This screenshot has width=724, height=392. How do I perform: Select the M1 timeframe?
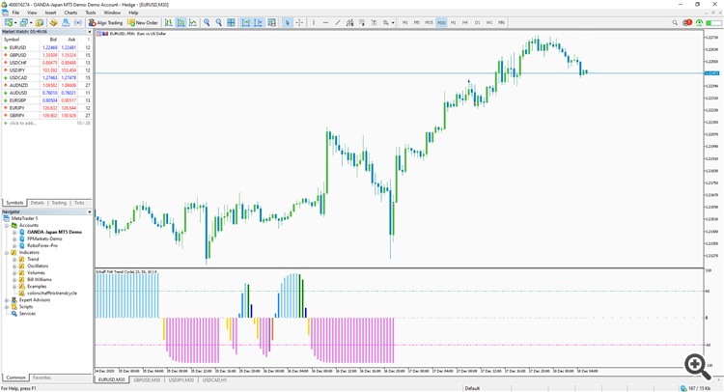click(404, 22)
